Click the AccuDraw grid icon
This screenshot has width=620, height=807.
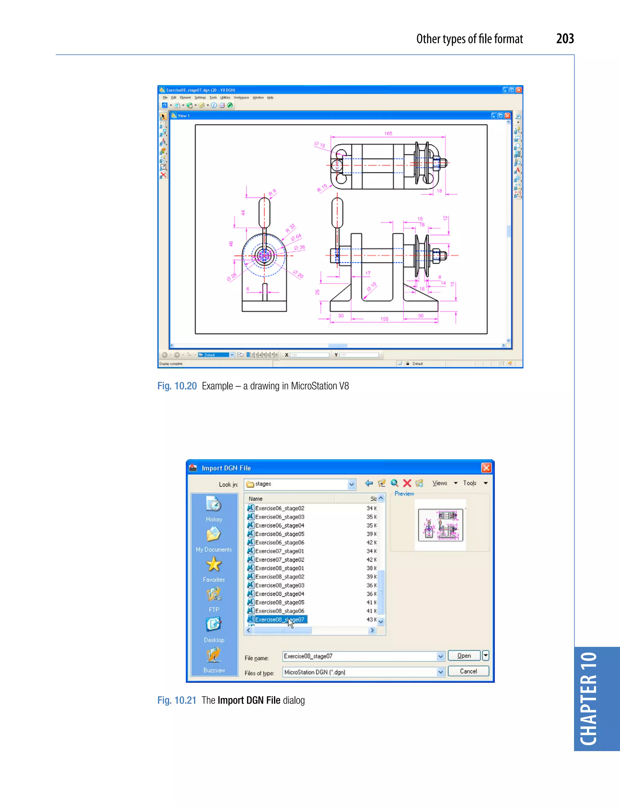point(222,105)
